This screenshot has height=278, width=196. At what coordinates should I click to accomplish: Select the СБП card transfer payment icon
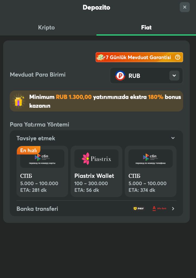coord(42,158)
